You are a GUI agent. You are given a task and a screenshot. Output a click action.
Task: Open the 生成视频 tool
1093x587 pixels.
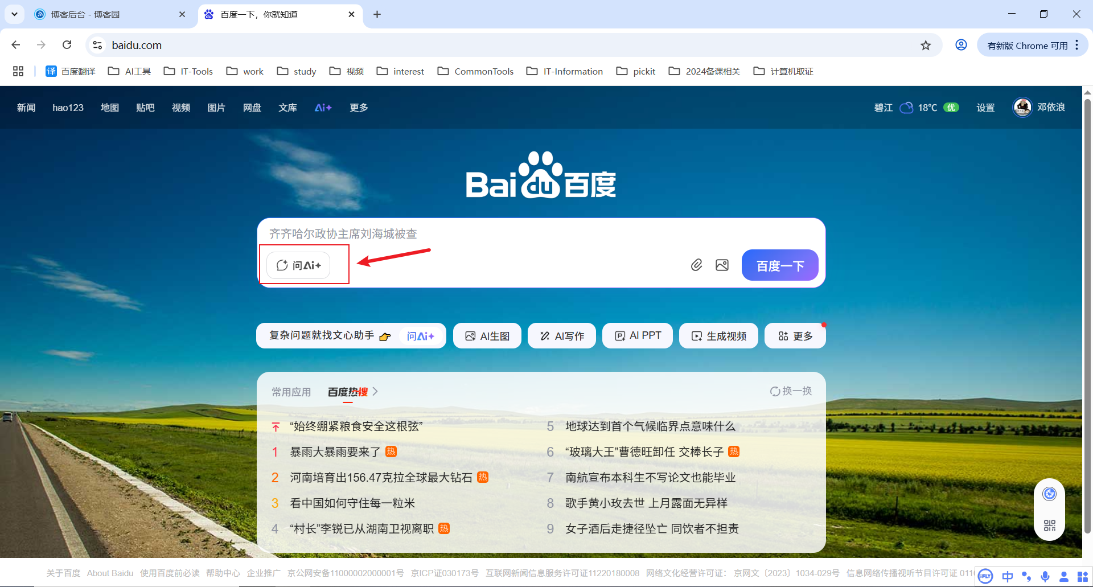(x=719, y=336)
